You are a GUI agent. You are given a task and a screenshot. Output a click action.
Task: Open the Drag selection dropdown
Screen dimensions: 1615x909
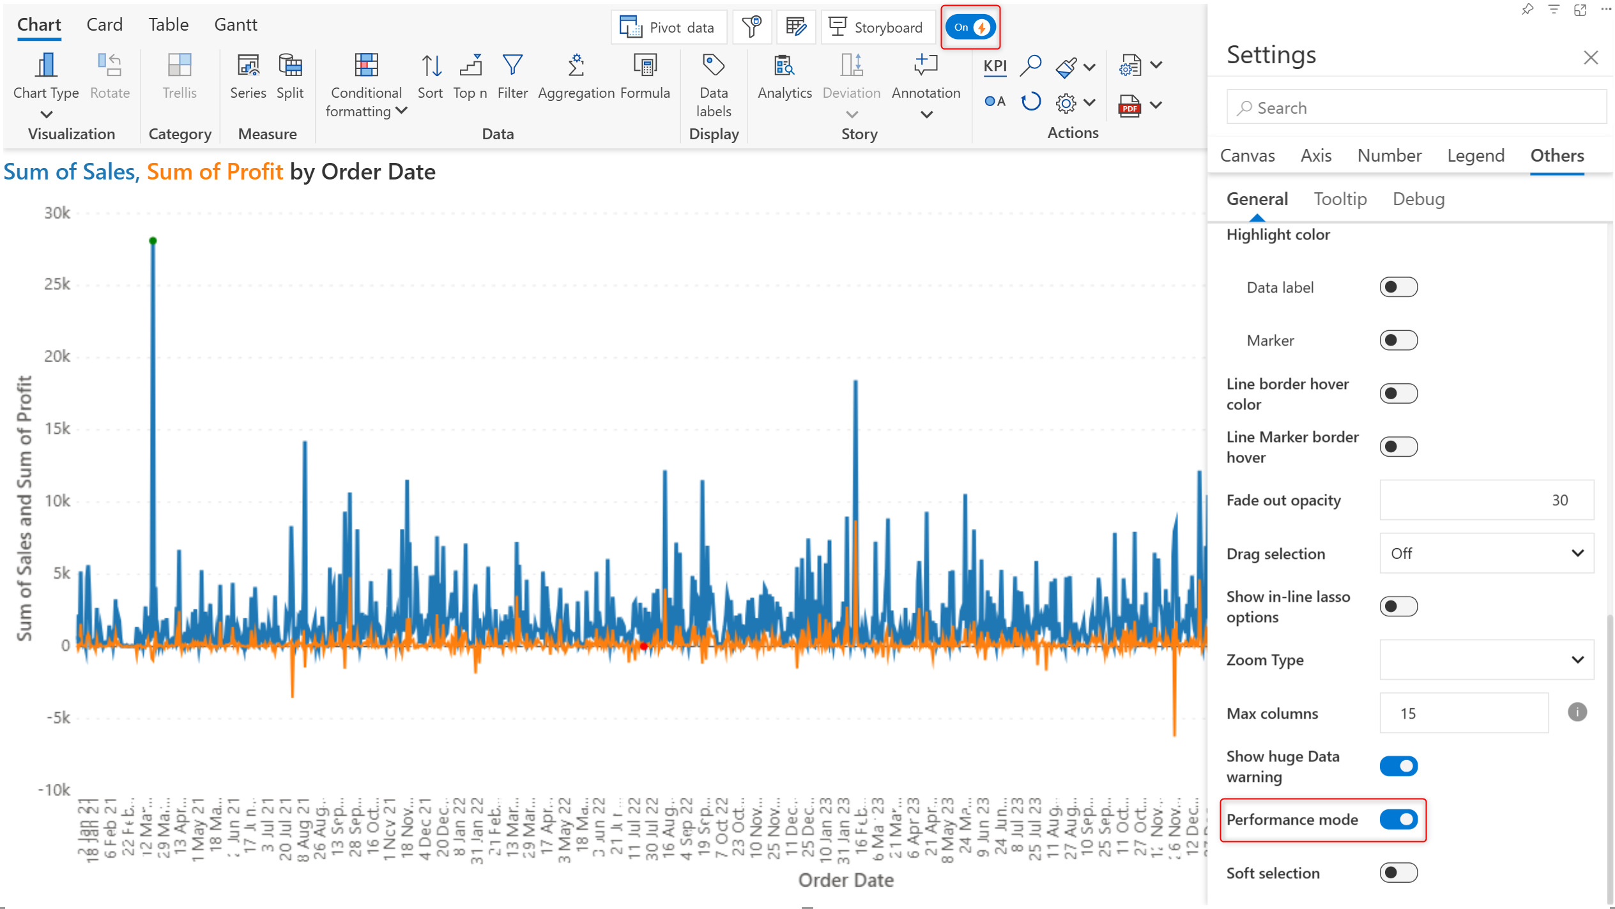[1486, 553]
